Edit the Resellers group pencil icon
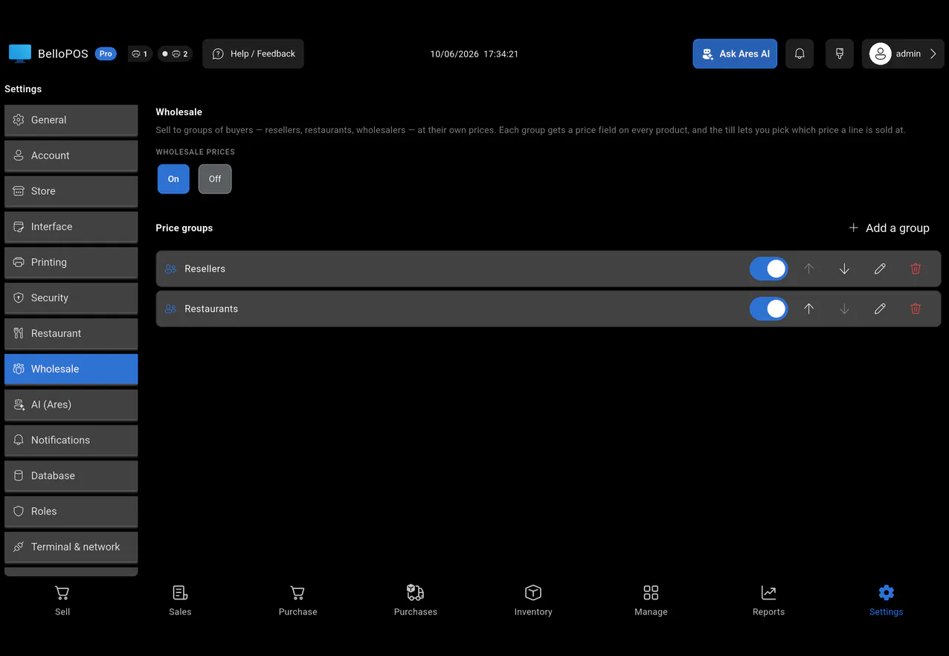 coord(880,268)
